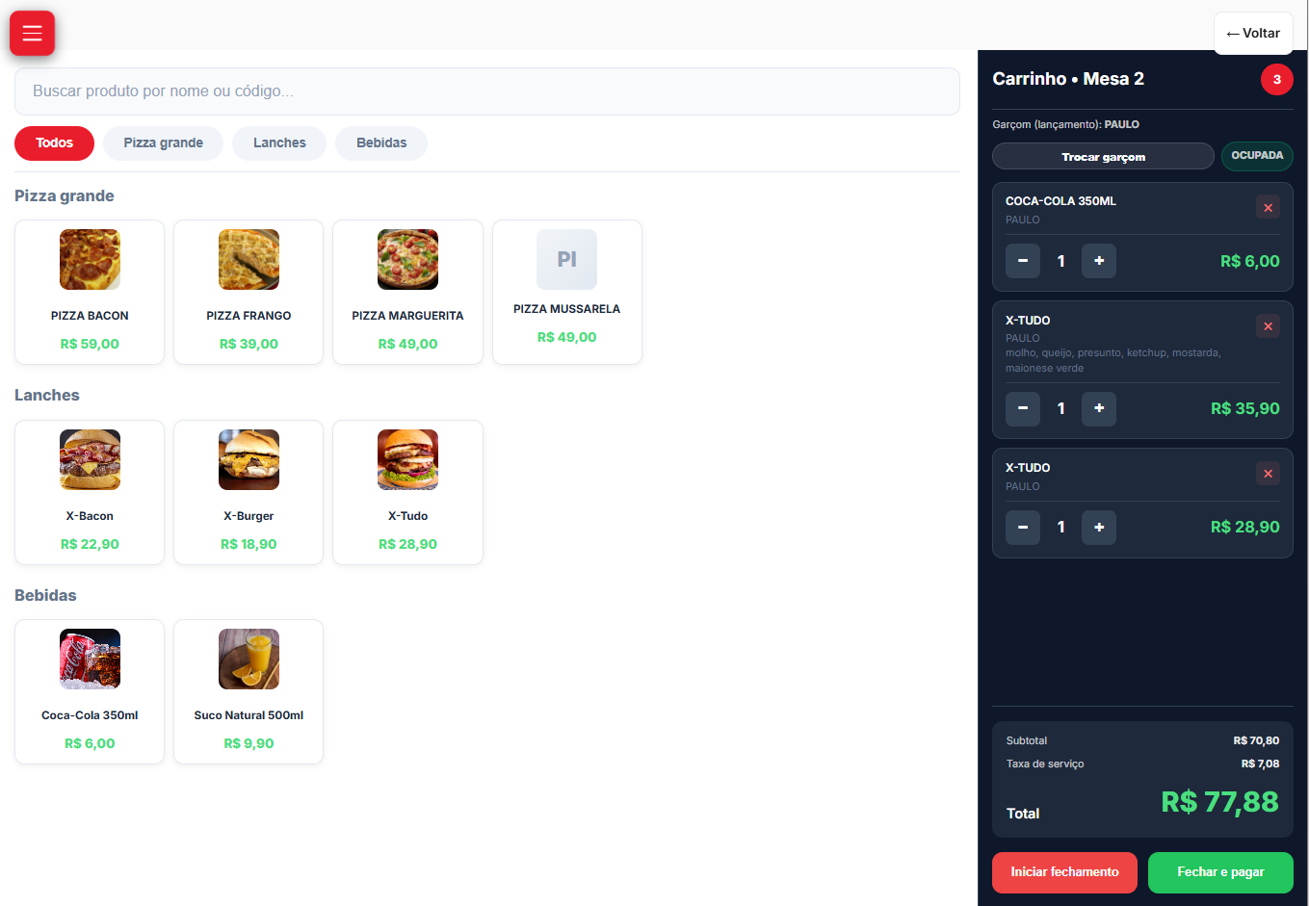Decrease quantity of R$ 28,90 X-Tudo in cart
This screenshot has width=1309, height=906.
pyautogui.click(x=1022, y=528)
